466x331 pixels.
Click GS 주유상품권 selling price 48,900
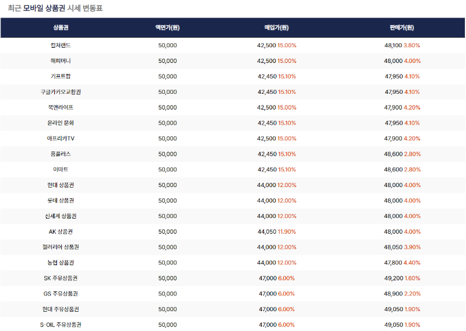pos(393,294)
